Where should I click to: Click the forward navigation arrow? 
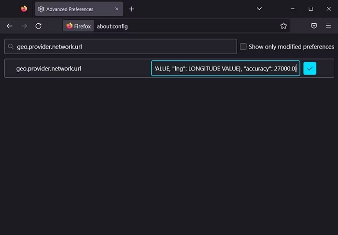pyautogui.click(x=24, y=26)
